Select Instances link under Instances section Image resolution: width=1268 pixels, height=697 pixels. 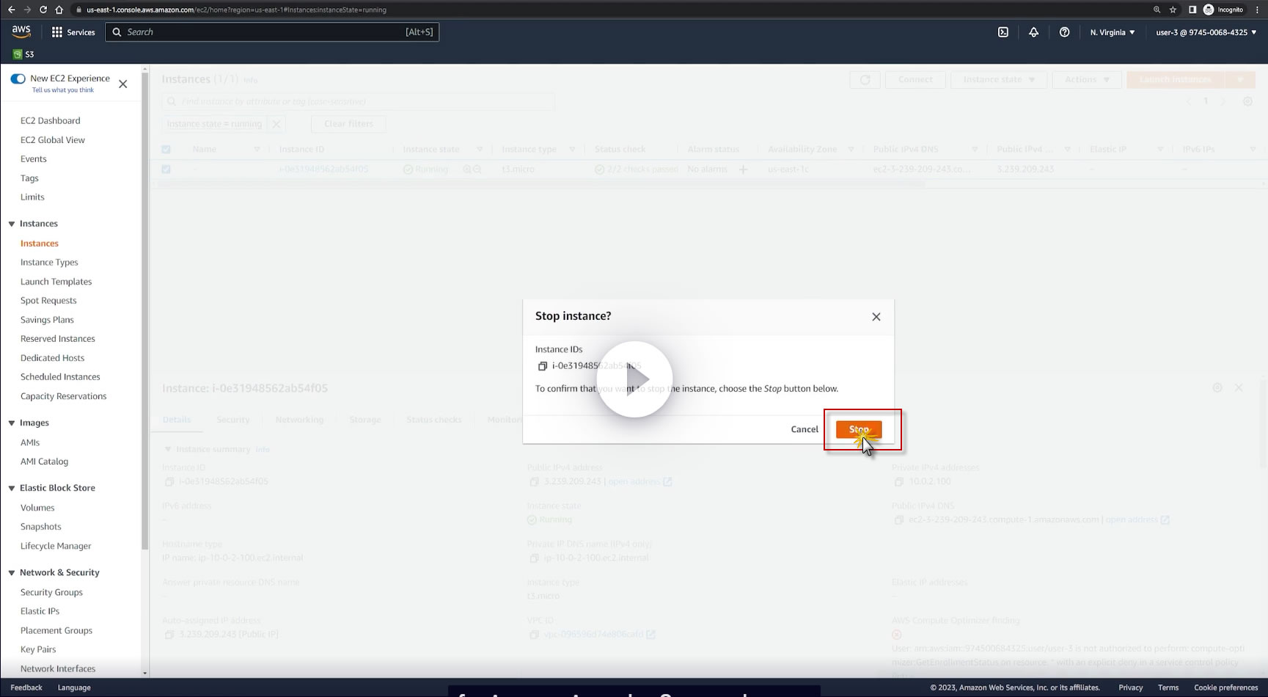coord(40,244)
